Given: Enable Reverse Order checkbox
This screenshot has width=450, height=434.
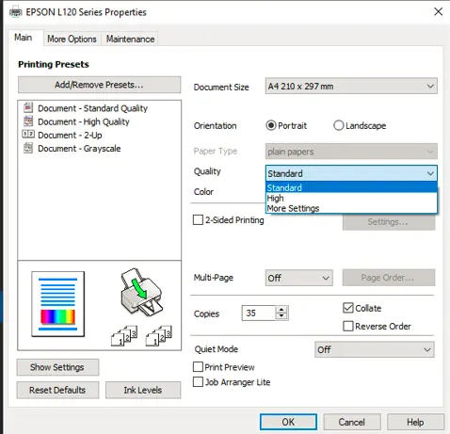Looking at the screenshot, I should 348,326.
